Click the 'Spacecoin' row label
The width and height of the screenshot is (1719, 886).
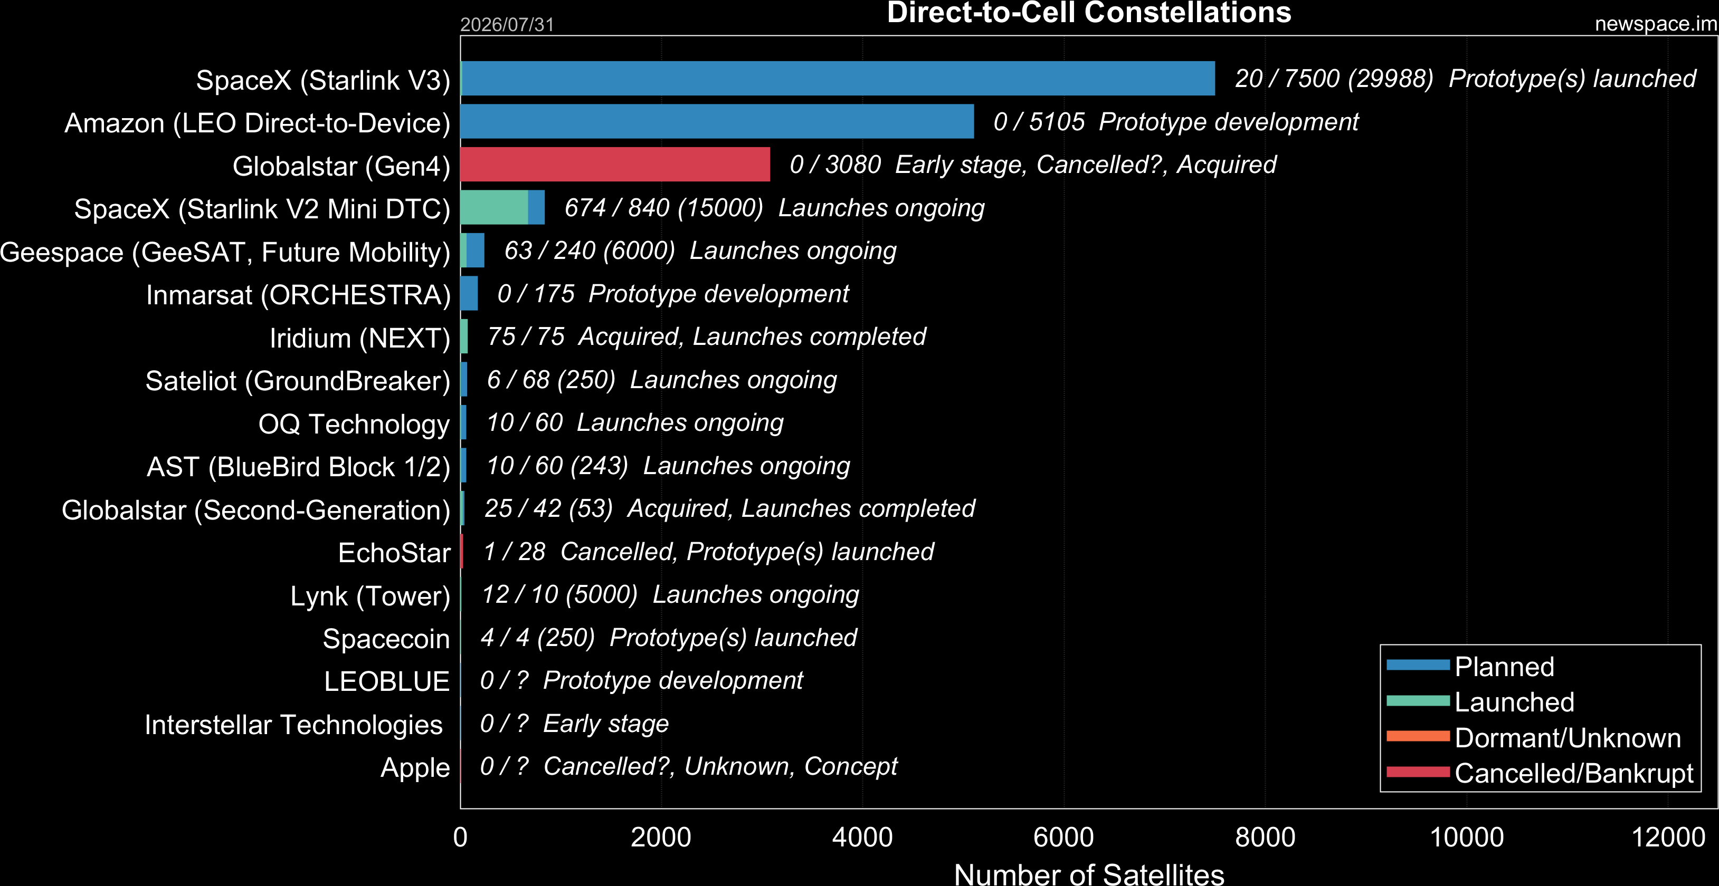386,639
